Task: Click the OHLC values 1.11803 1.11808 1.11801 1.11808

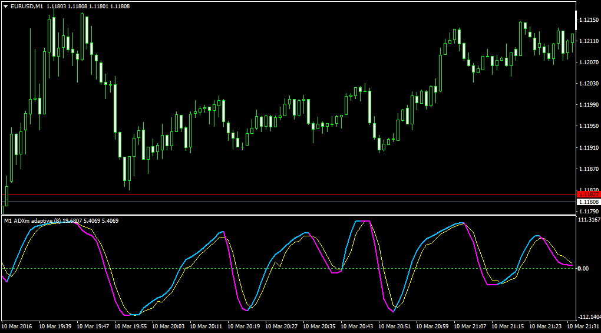Action: [88, 6]
